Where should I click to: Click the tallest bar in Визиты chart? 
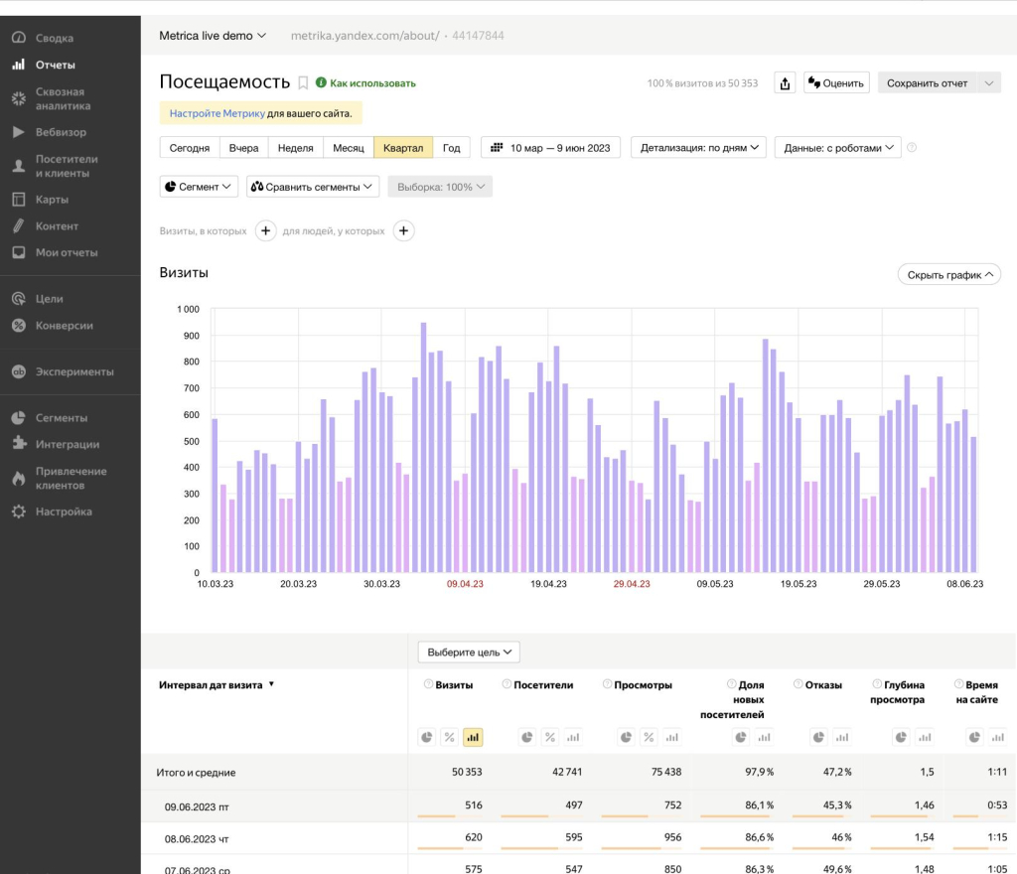click(x=423, y=447)
